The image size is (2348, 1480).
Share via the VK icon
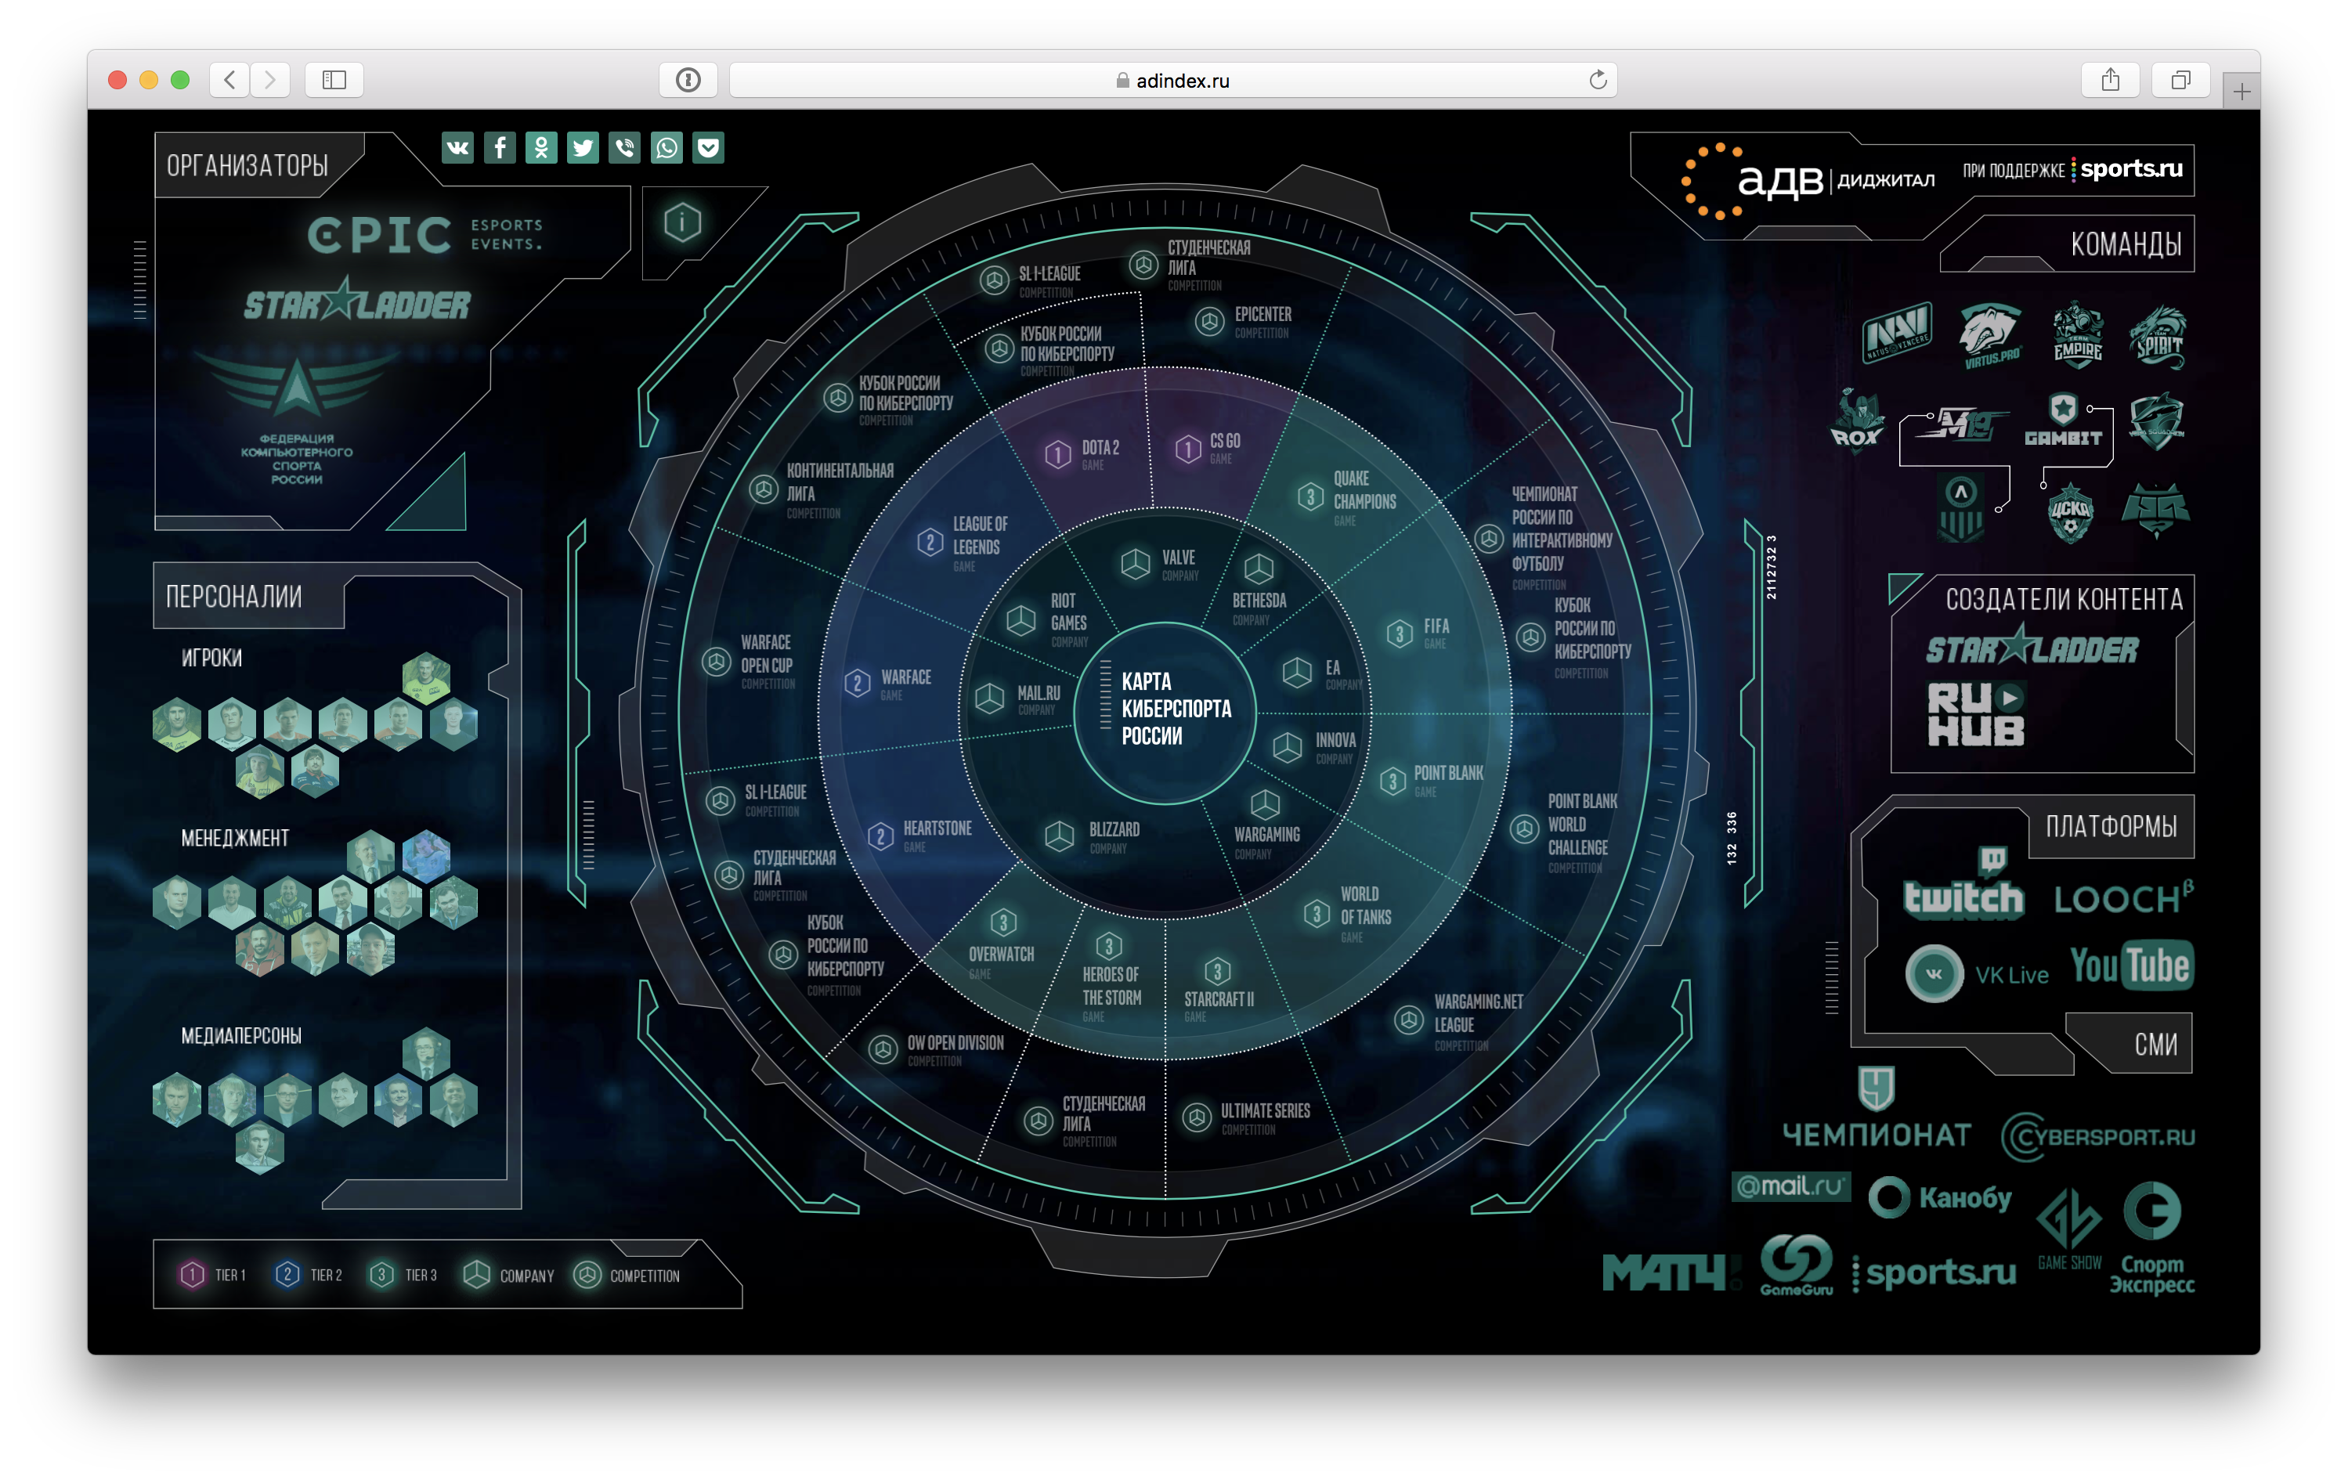457,148
